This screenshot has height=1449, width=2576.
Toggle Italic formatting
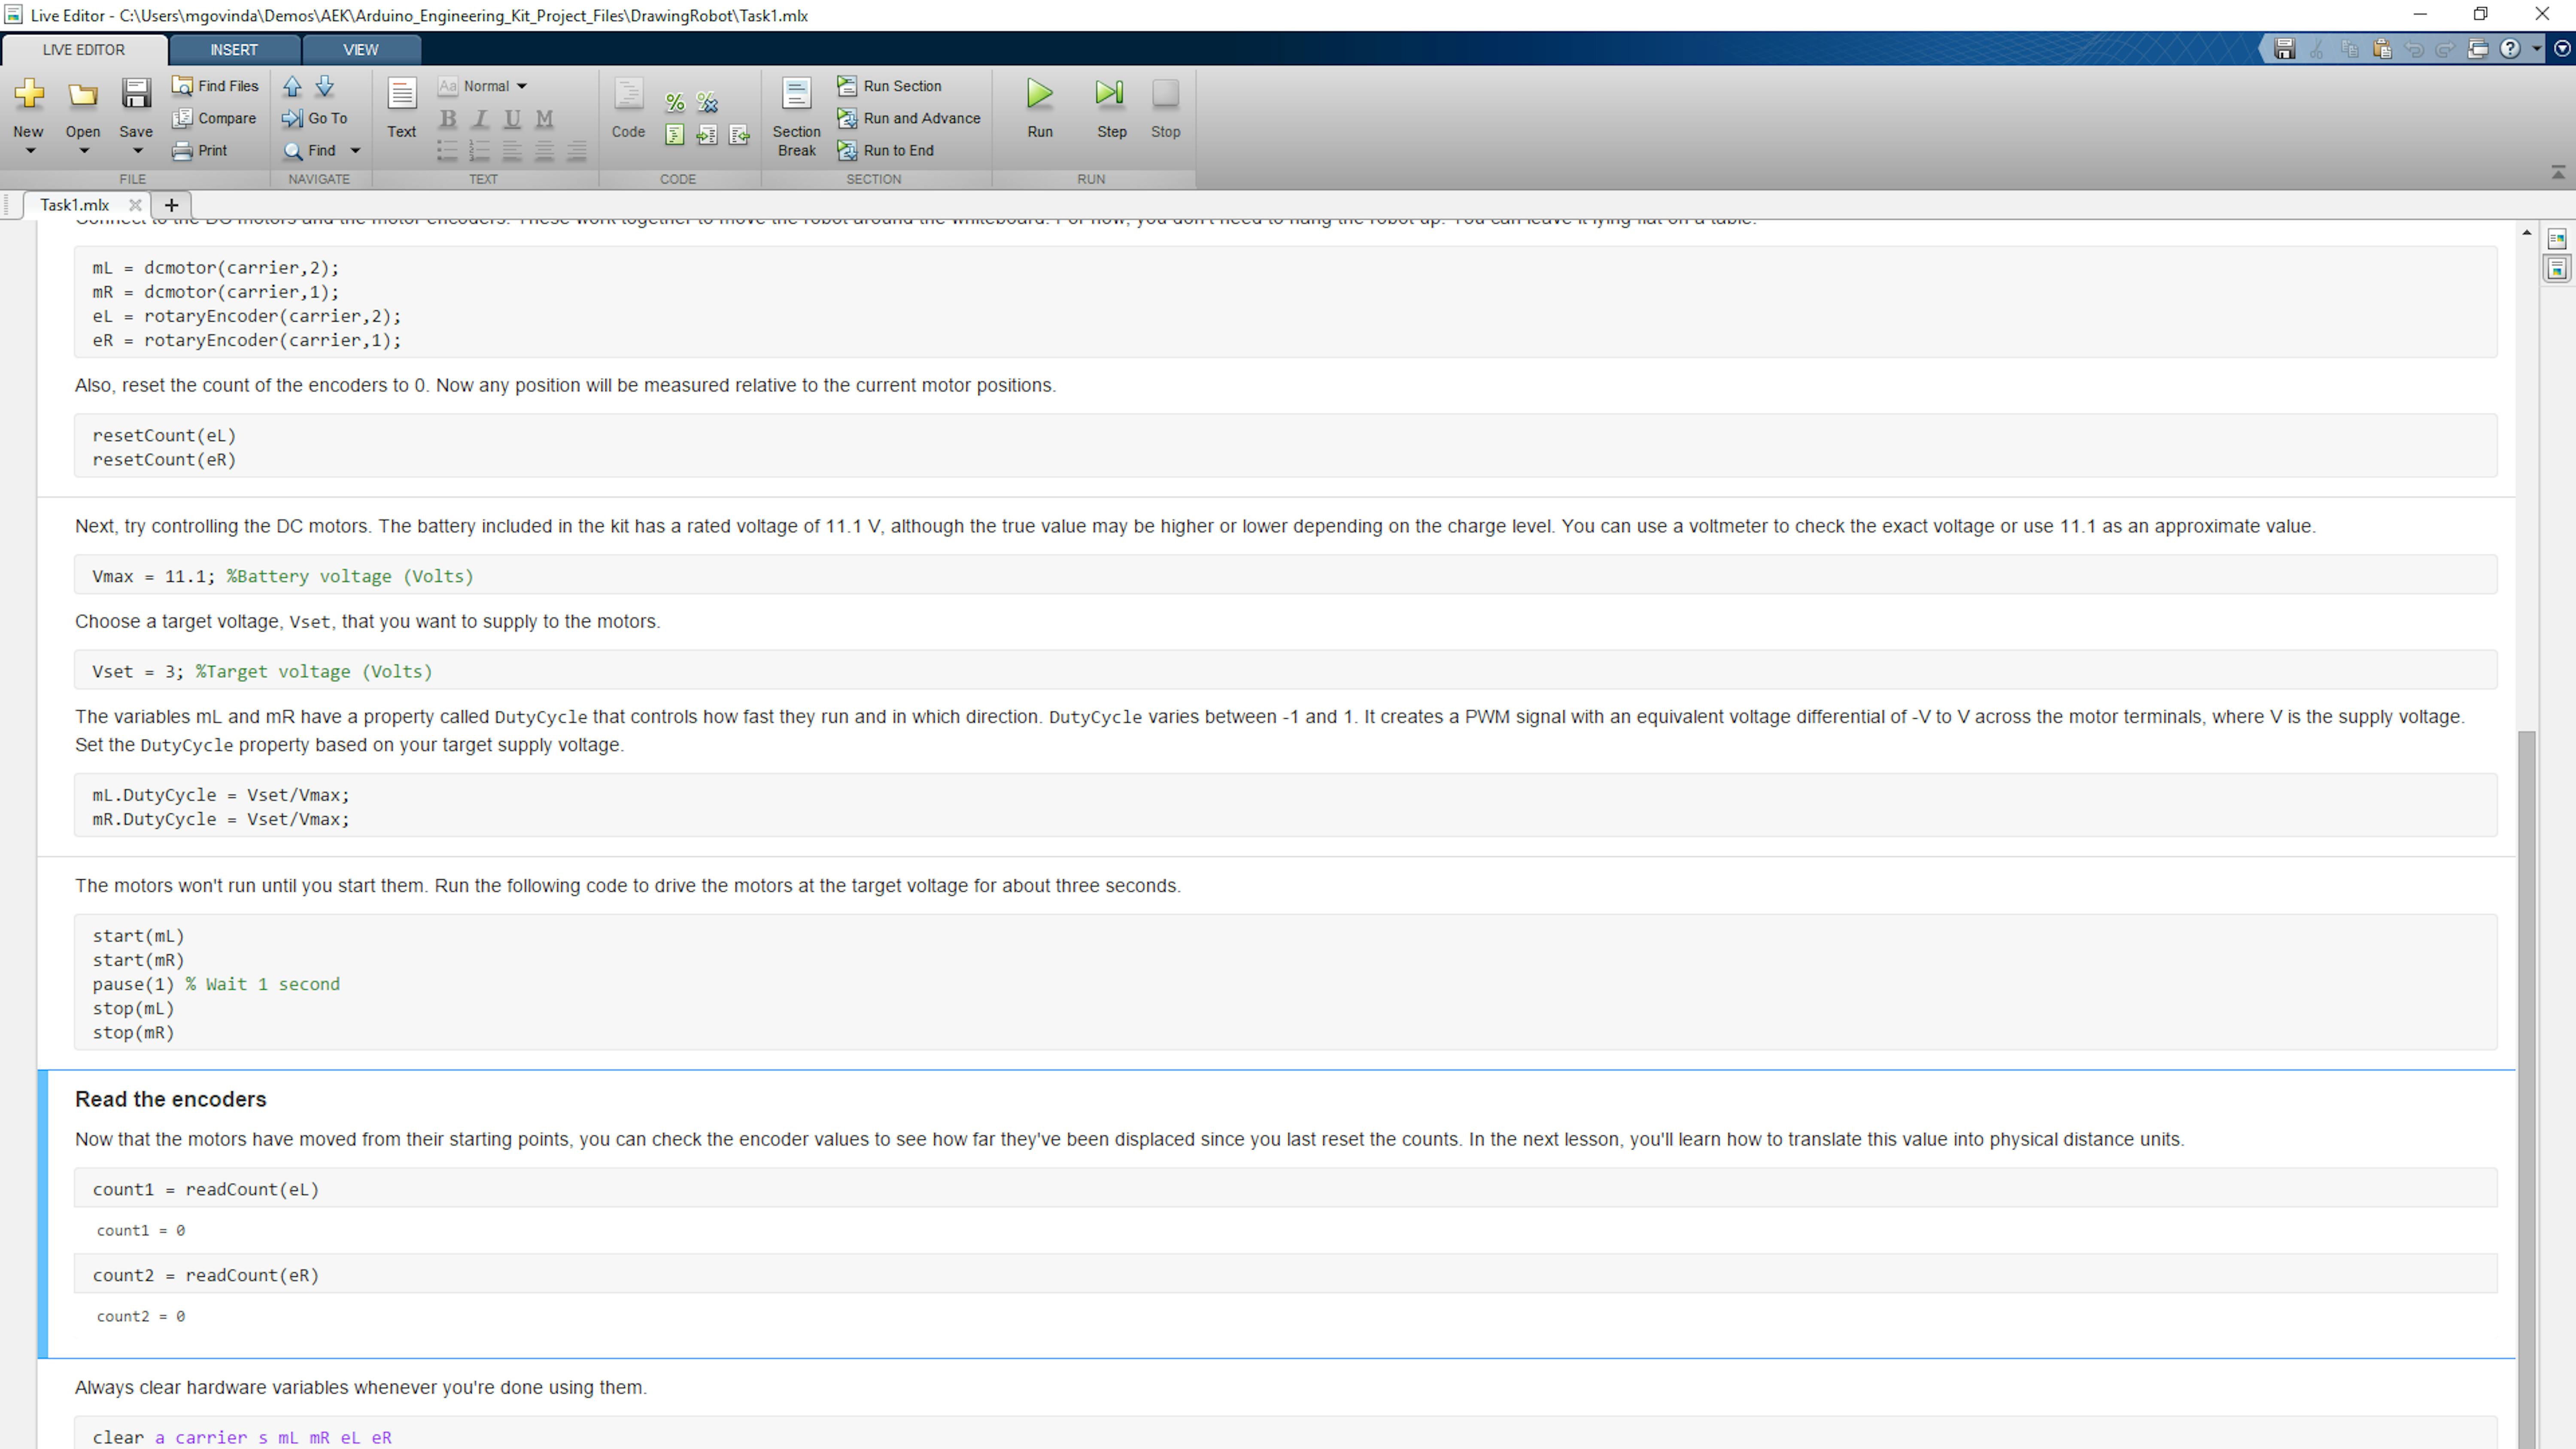pos(480,119)
